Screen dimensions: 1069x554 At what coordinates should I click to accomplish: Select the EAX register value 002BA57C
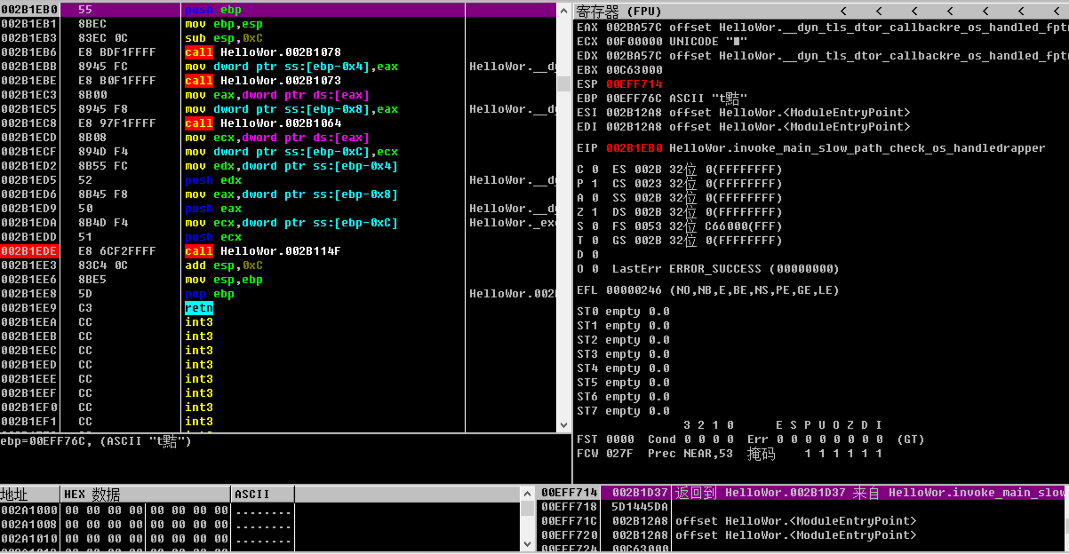634,27
